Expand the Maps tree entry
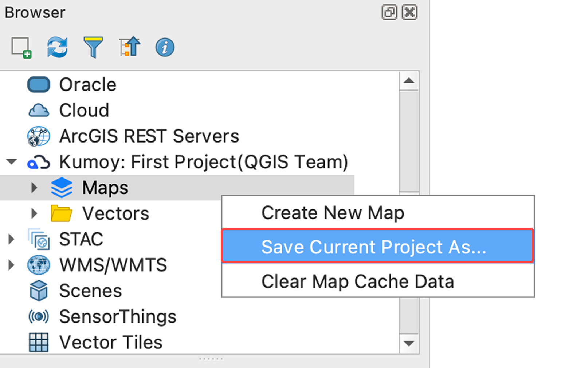 point(34,187)
